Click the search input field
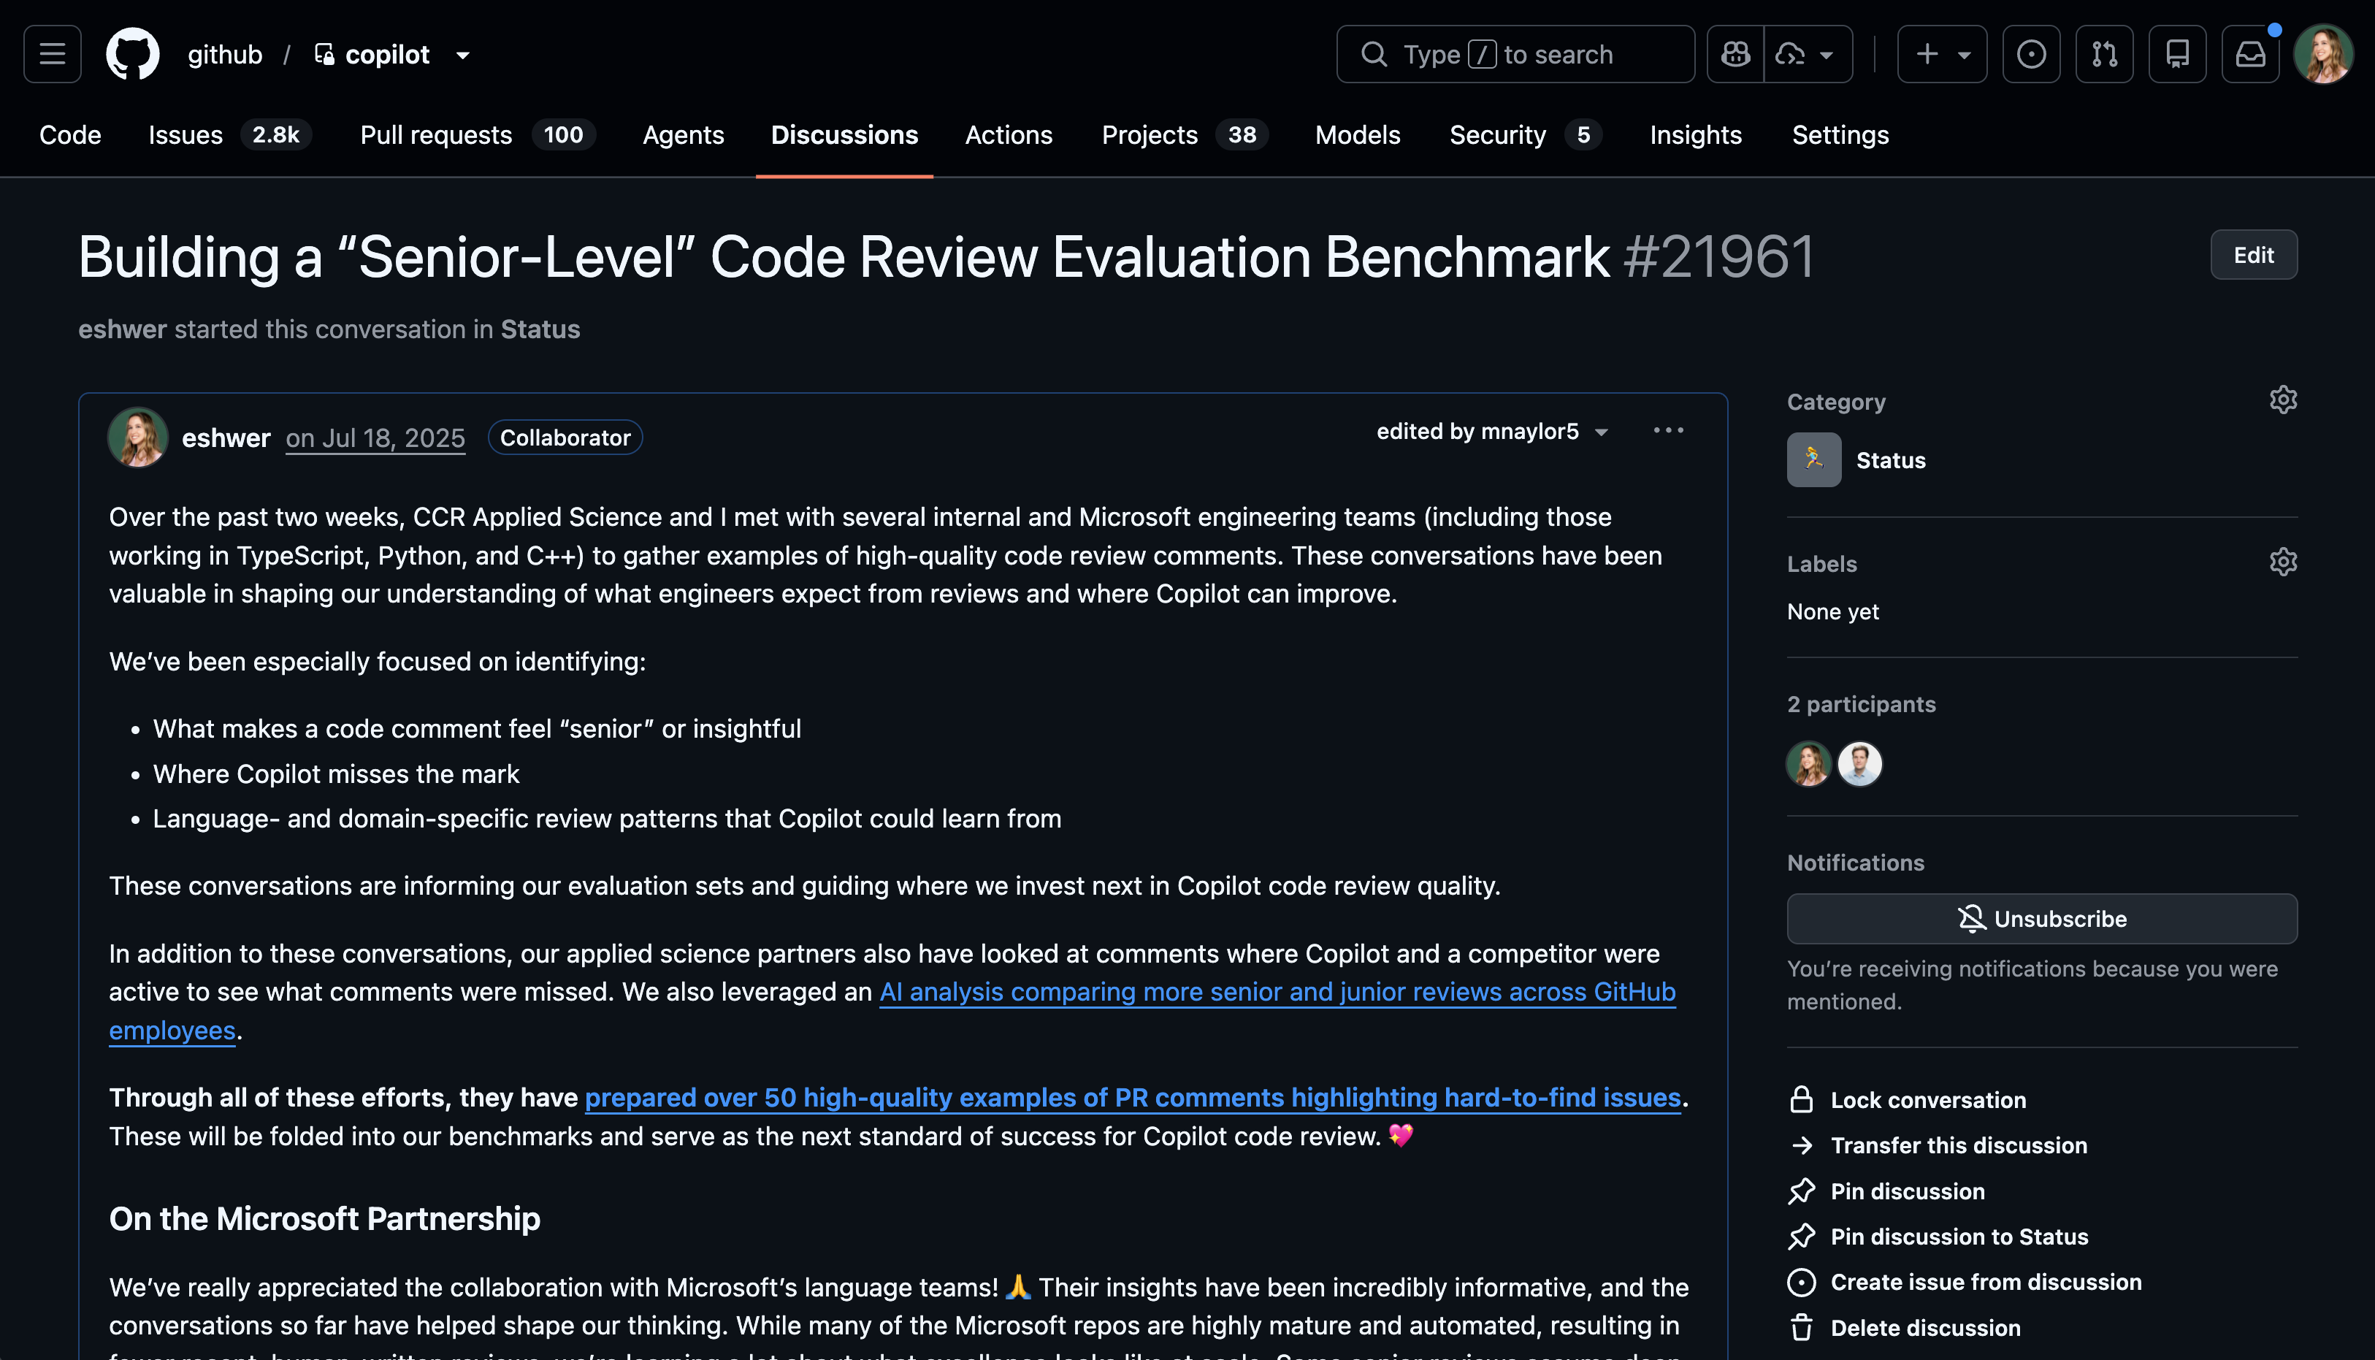2375x1360 pixels. coord(1515,54)
